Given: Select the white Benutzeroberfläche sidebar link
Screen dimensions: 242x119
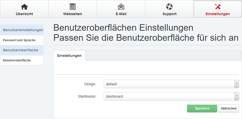Looking at the screenshot, I should click(17, 60).
